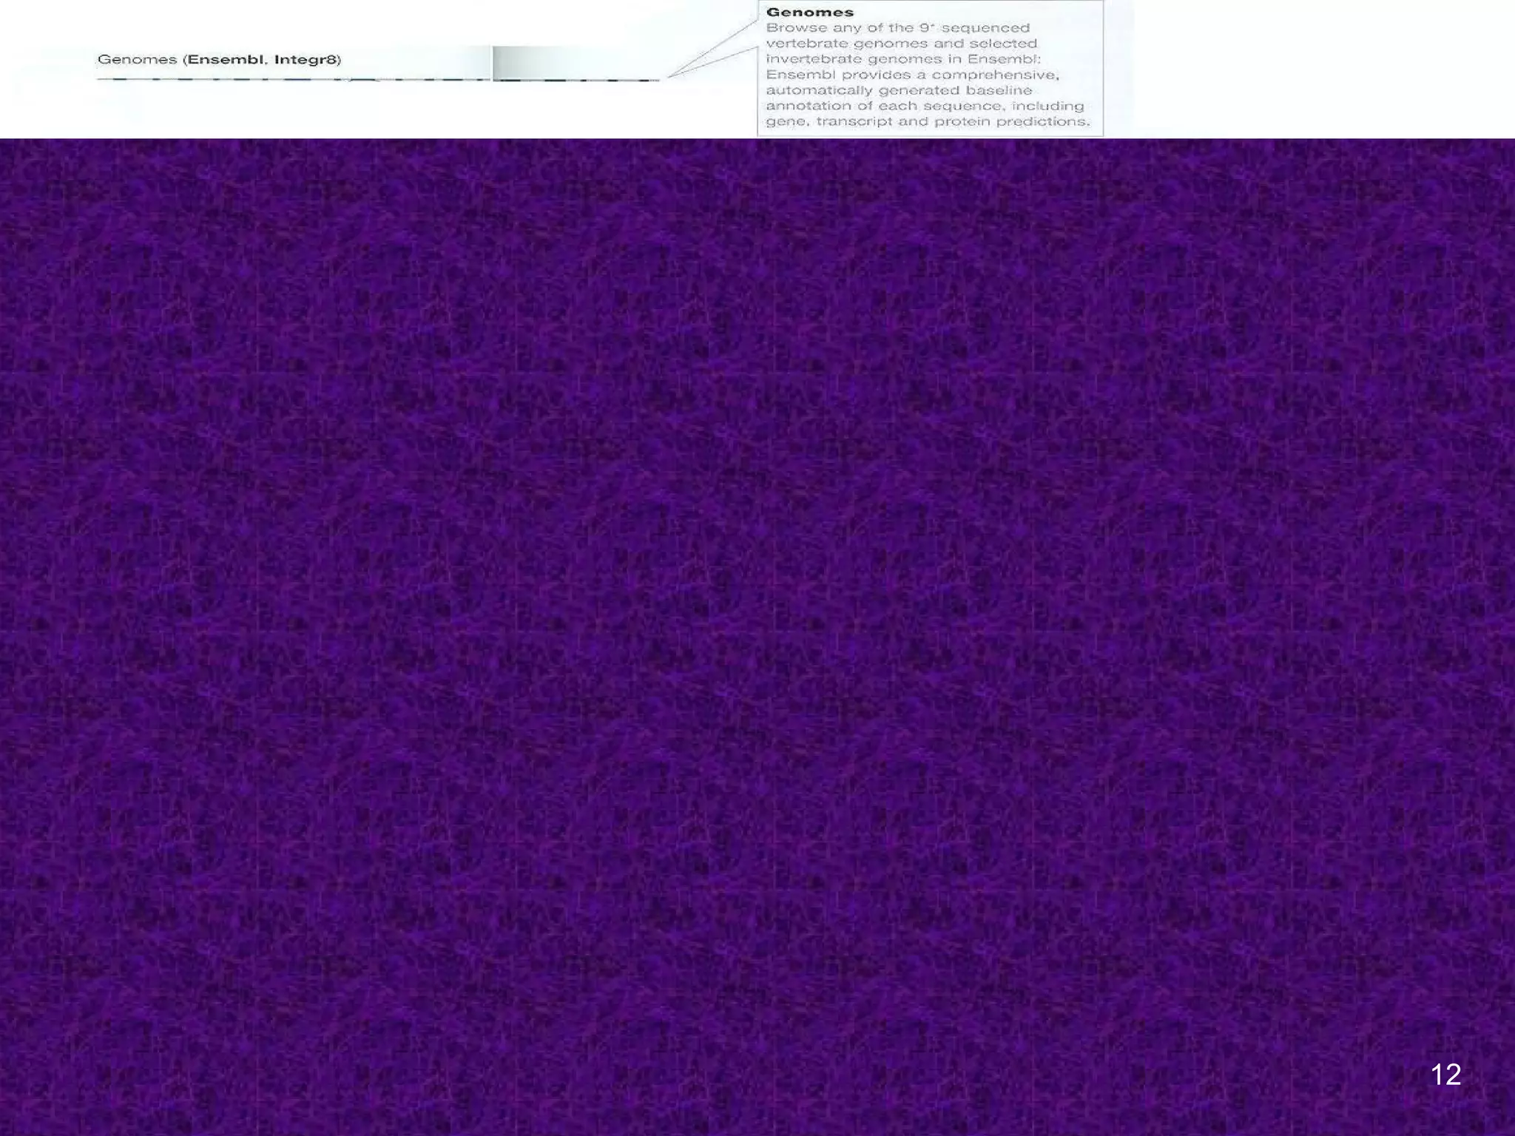Click the bold Genomes callout heading

pyautogui.click(x=810, y=12)
